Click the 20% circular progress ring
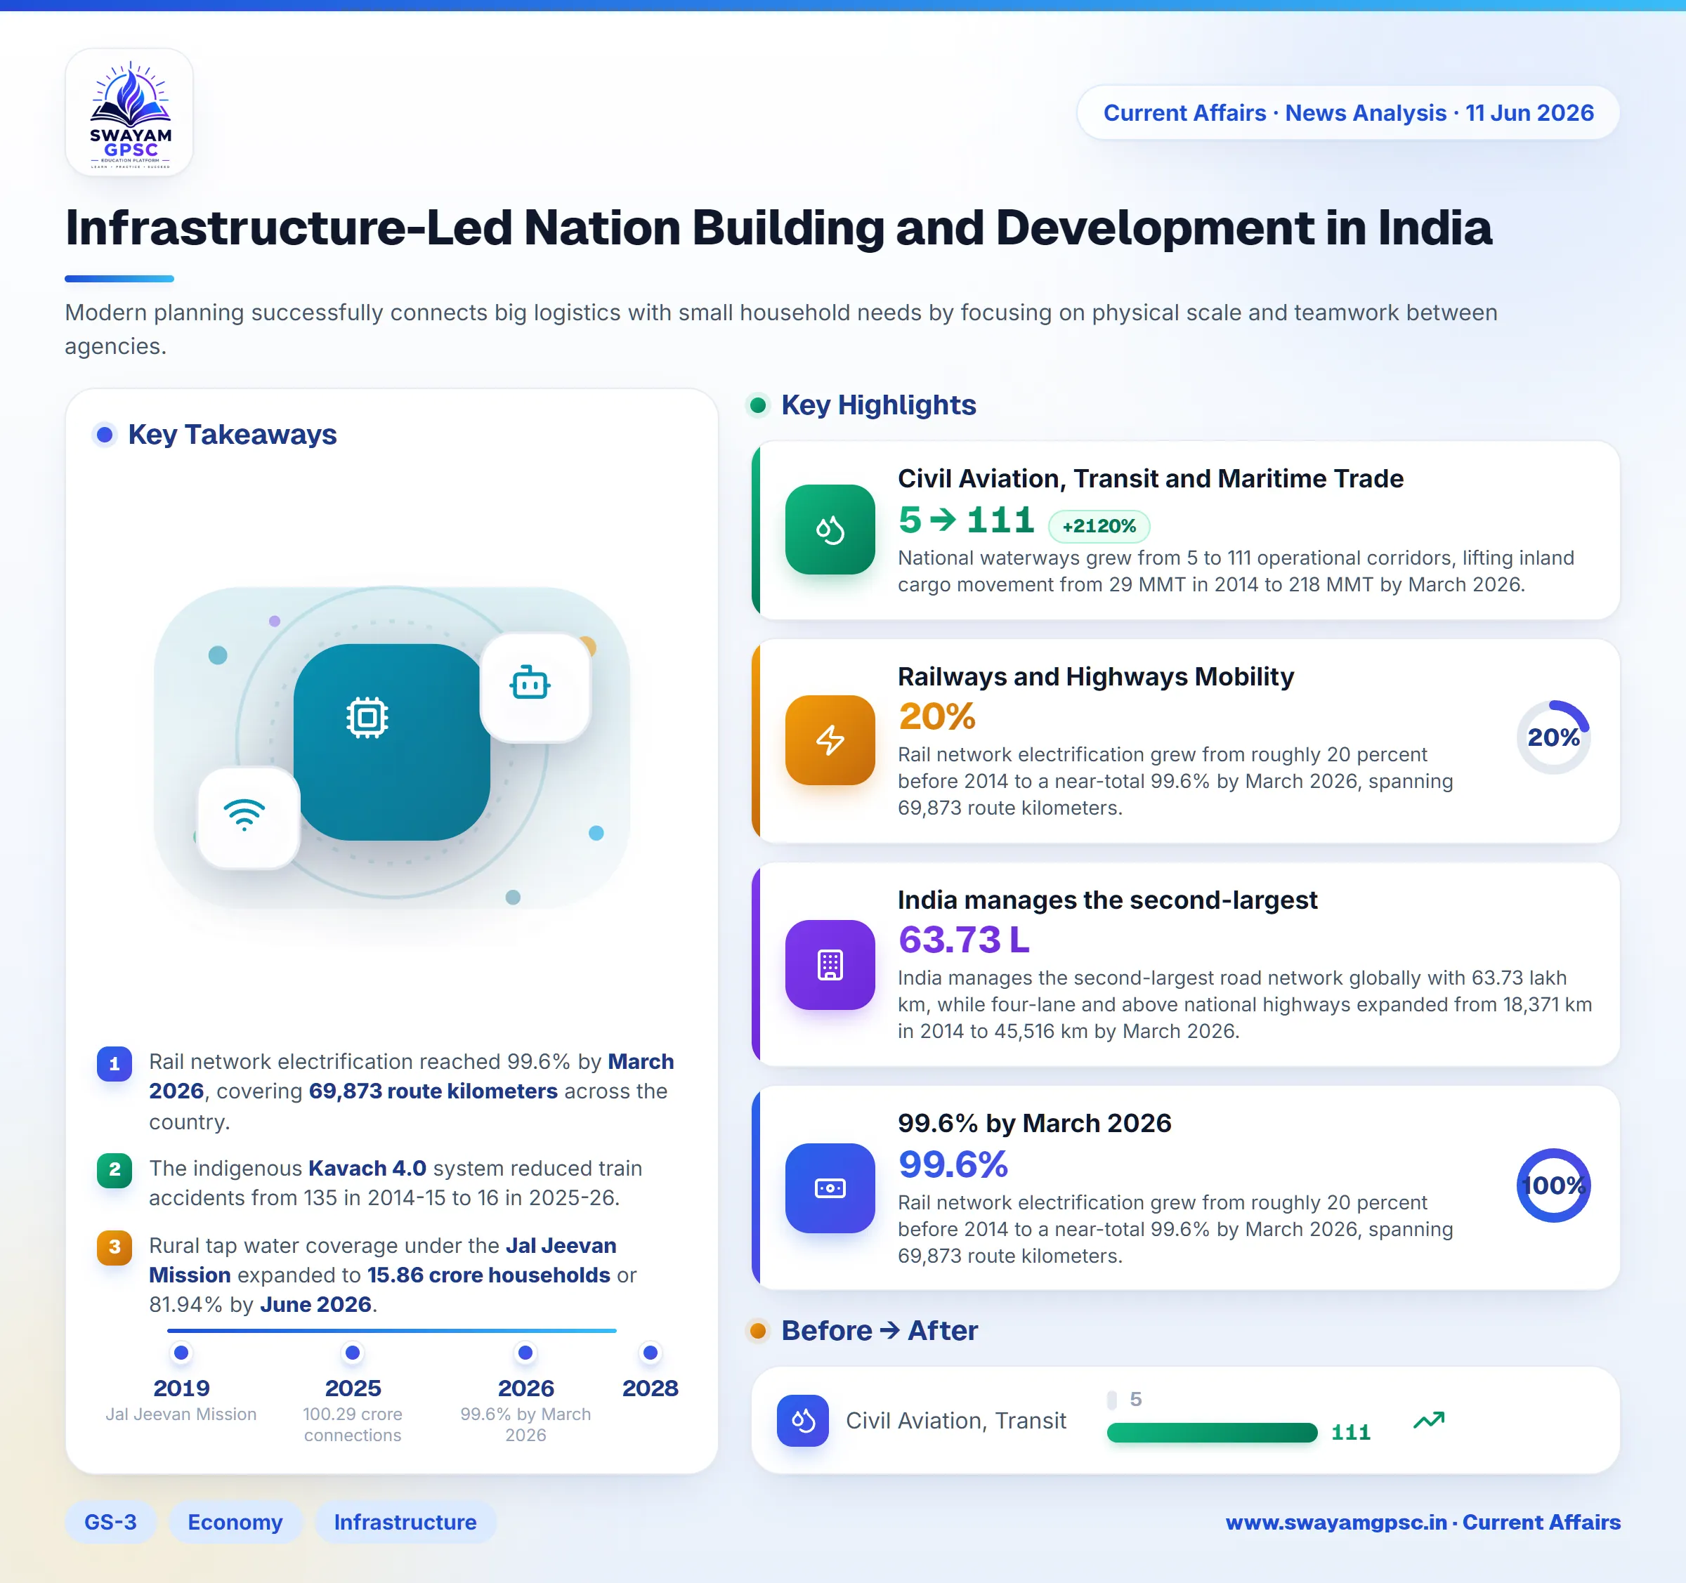Image resolution: width=1686 pixels, height=1583 pixels. [1553, 737]
